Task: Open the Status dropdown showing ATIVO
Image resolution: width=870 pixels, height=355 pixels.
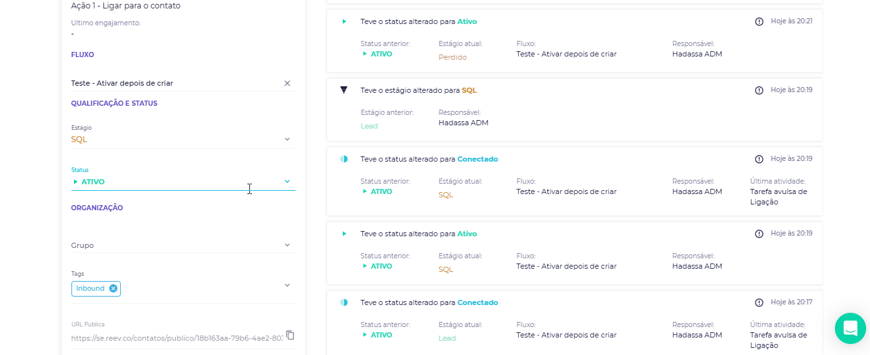Action: click(x=287, y=182)
